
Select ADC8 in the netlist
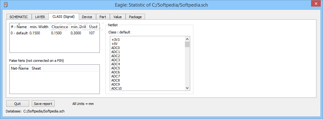tap(116, 80)
